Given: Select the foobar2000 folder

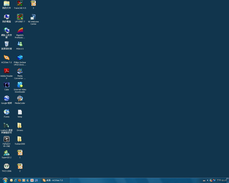Looking at the screenshot, I should pyautogui.click(x=20, y=140).
